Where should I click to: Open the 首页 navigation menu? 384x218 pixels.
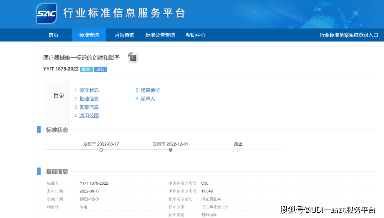tap(53, 35)
